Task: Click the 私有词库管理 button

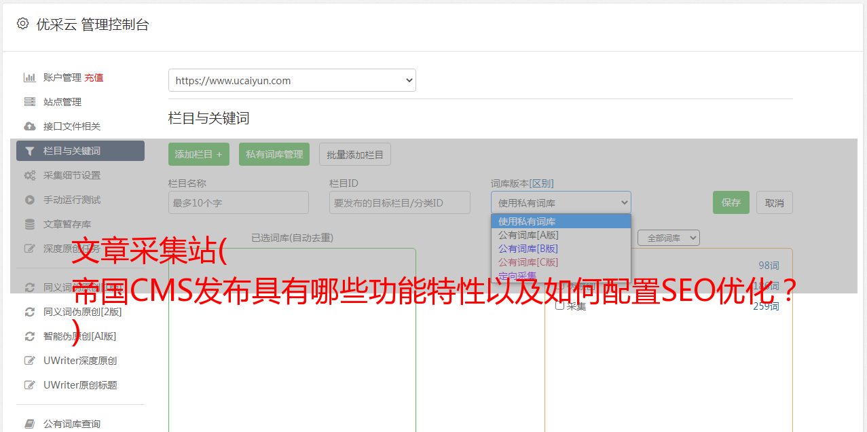Action: click(274, 154)
